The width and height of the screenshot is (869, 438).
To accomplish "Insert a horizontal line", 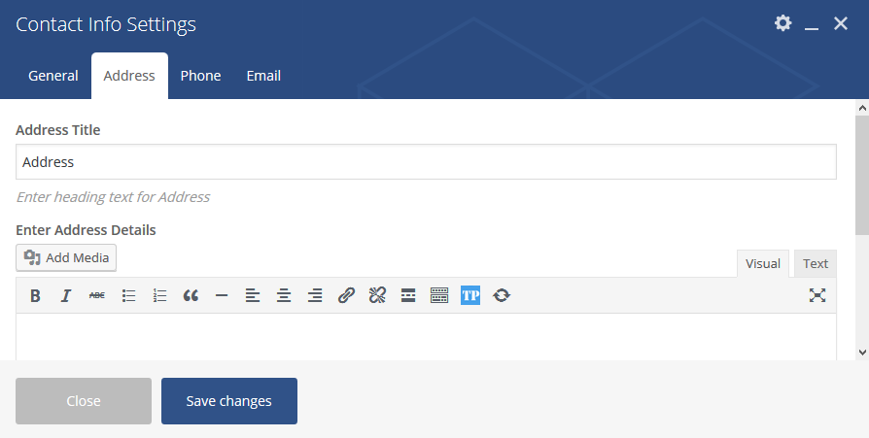I will coord(222,296).
